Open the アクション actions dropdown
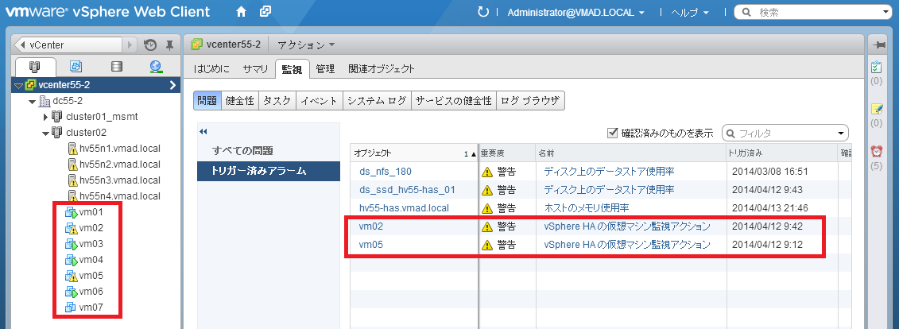 [306, 45]
